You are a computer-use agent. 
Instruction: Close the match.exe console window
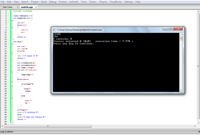click(x=178, y=29)
